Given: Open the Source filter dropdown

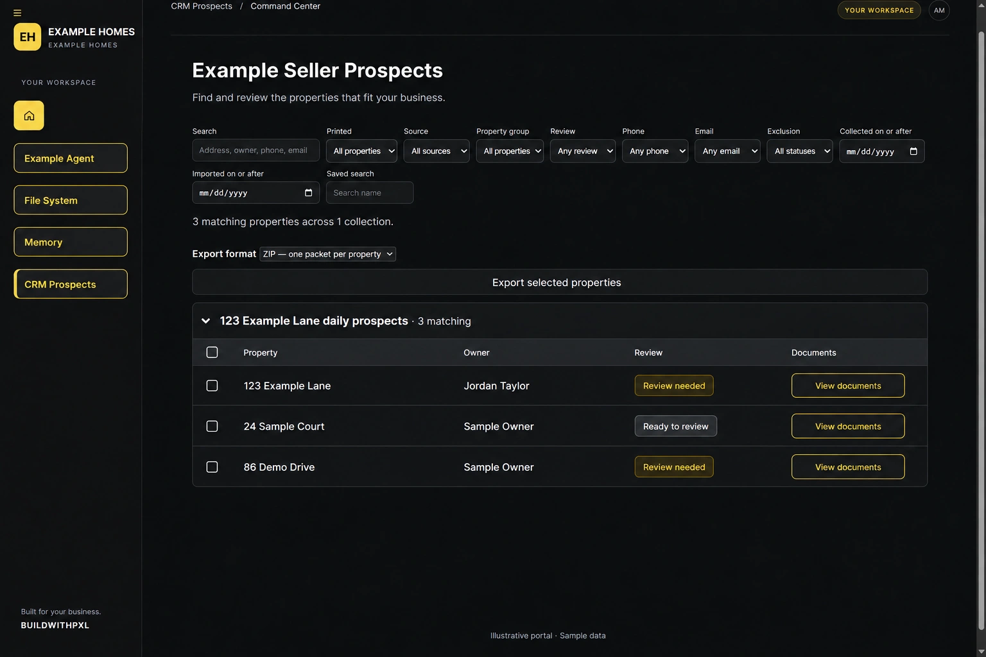Looking at the screenshot, I should tap(437, 151).
